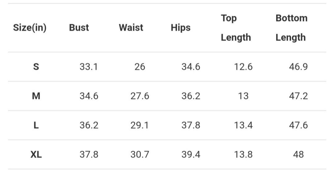Select the Bust column header
334x174 pixels.
click(79, 28)
